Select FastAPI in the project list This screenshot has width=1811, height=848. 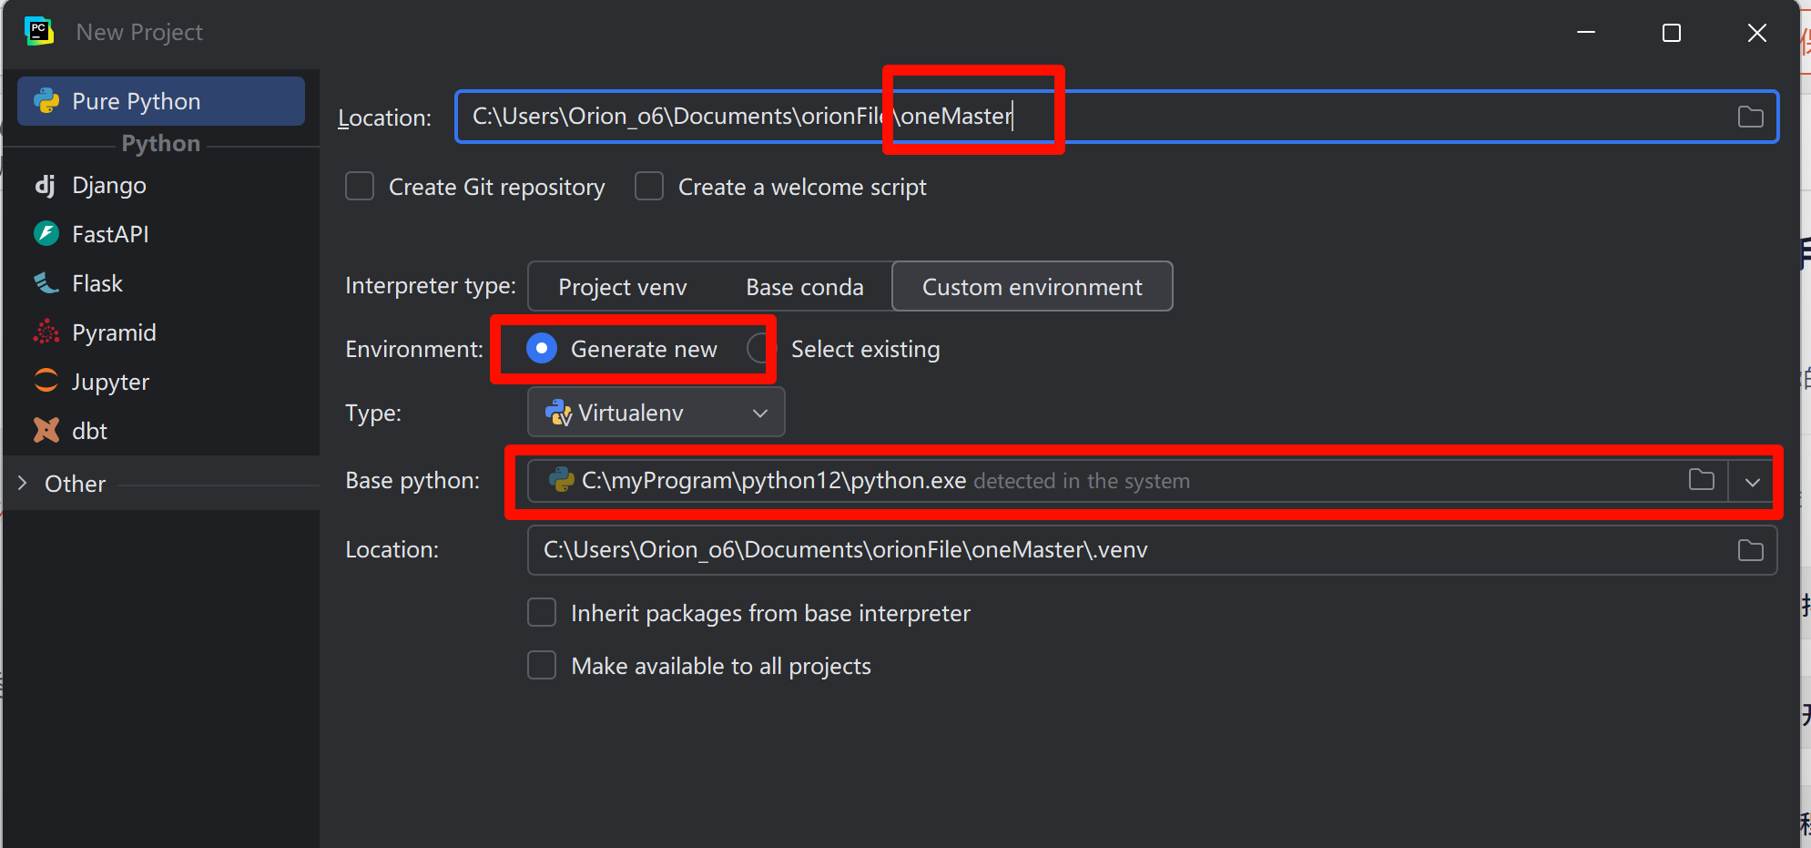point(161,234)
